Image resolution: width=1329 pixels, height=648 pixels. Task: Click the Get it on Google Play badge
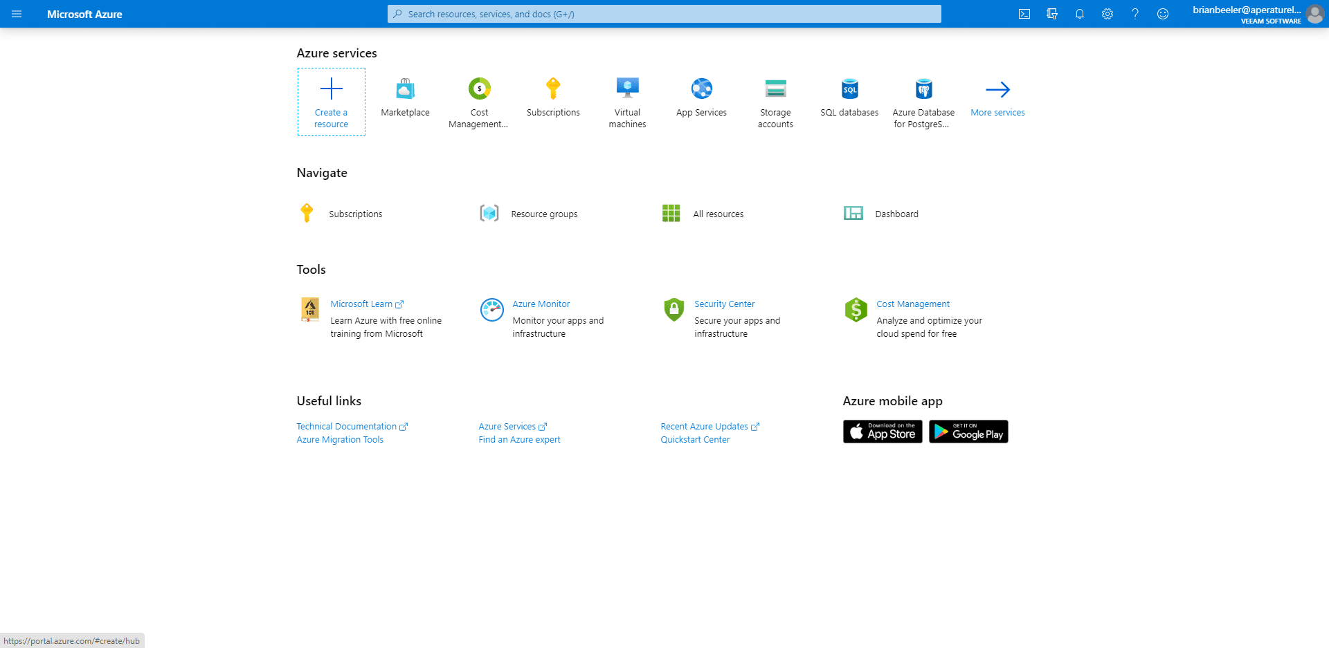click(x=968, y=432)
